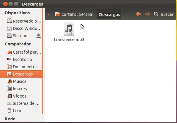Expand path bar with left triangle arrow
This screenshot has width=177, height=123.
tap(49, 14)
